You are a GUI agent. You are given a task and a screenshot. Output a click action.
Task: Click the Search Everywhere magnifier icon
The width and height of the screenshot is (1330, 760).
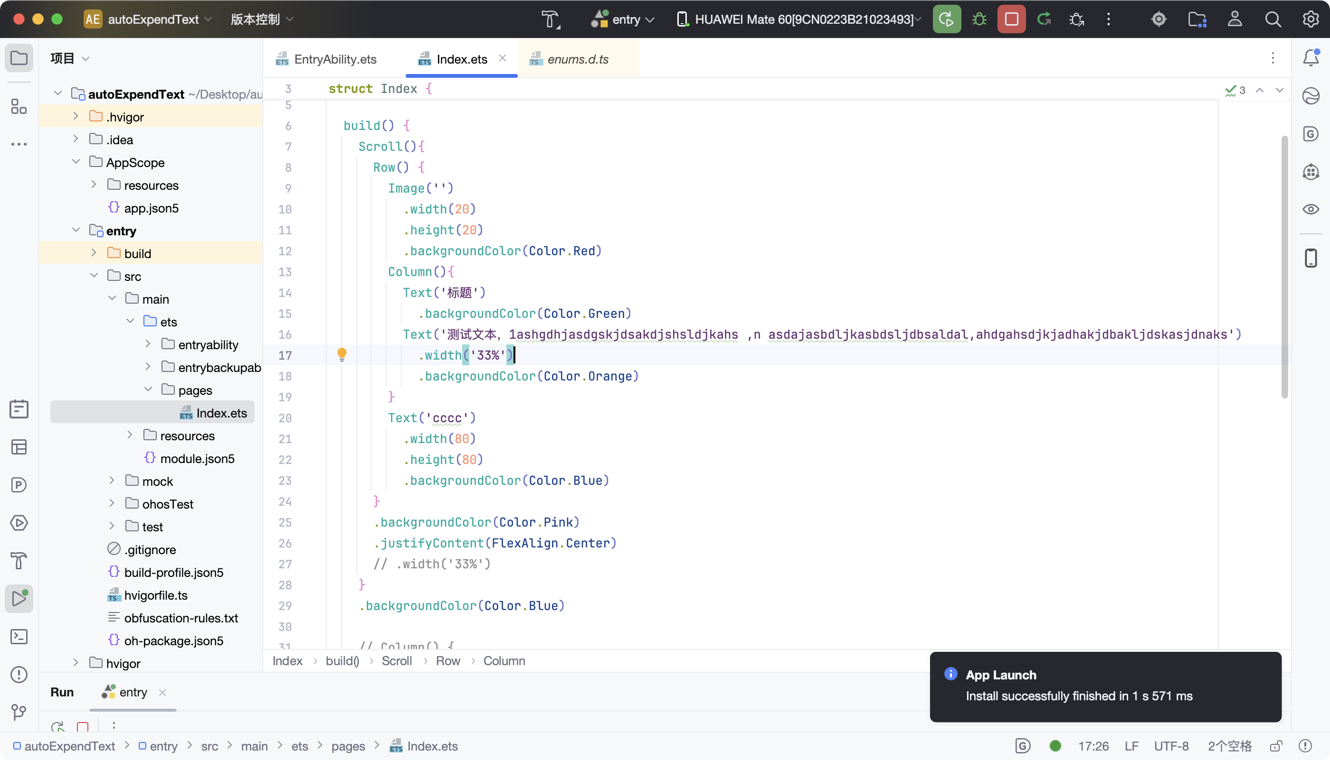click(1273, 19)
